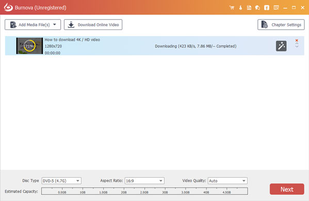Image resolution: width=309 pixels, height=201 pixels.
Task: Click the save project icon in title bar
Action: (249, 8)
